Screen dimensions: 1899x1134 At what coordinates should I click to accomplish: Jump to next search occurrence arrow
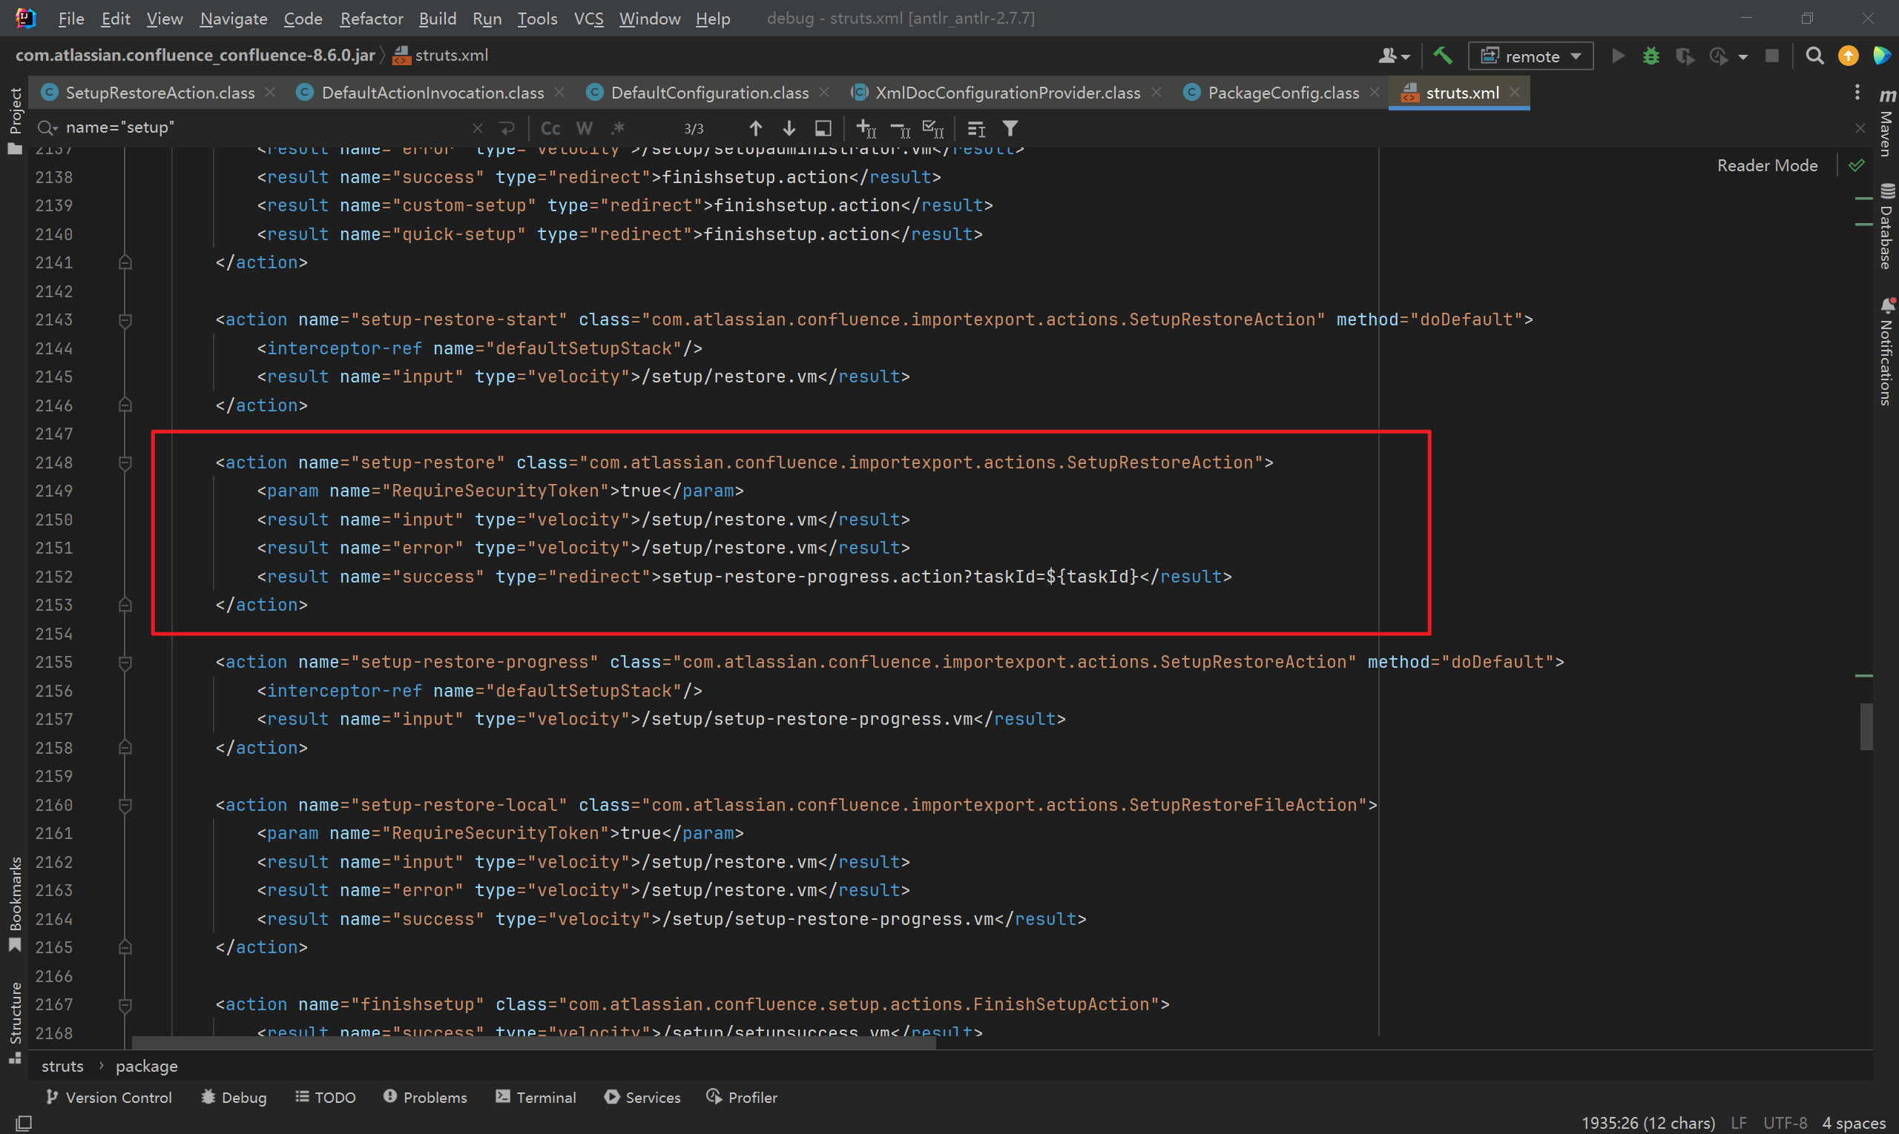pyautogui.click(x=789, y=128)
